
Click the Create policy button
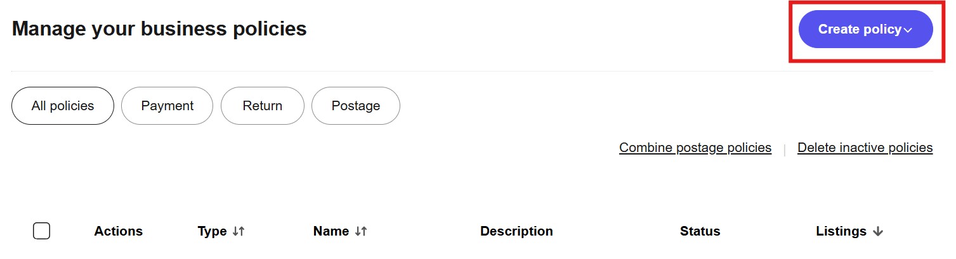859,29
